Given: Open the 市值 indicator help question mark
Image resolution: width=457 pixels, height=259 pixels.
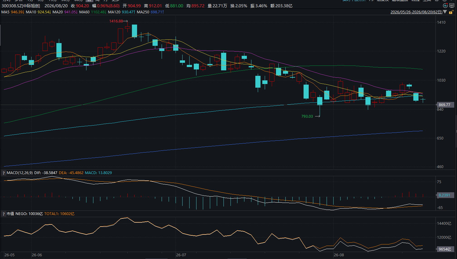Looking at the screenshot, I should pyautogui.click(x=4, y=214).
